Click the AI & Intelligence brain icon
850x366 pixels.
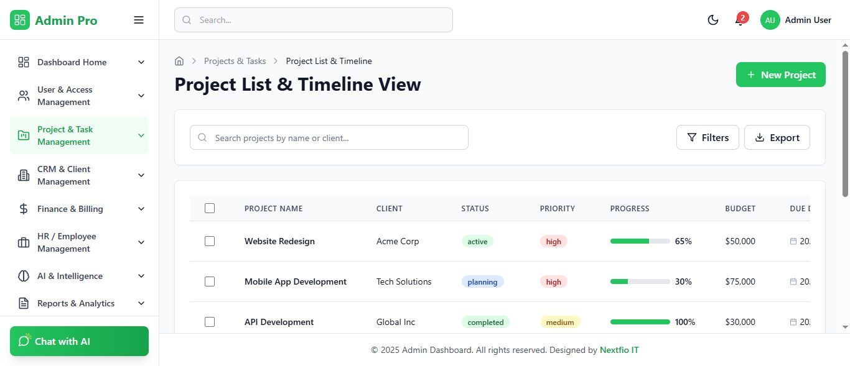(24, 276)
